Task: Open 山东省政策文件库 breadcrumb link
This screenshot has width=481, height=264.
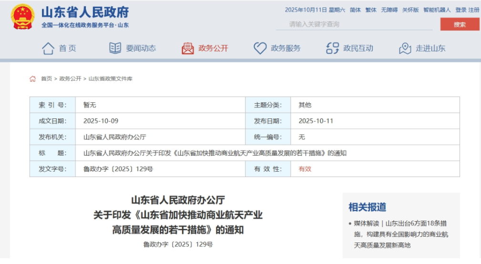Action: 111,79
